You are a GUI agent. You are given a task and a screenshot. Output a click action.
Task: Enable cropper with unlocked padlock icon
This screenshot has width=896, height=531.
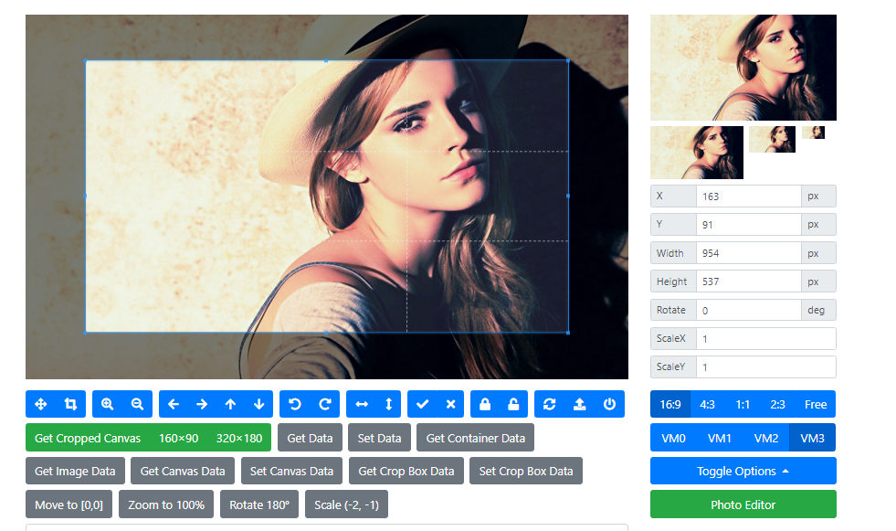[x=513, y=404]
